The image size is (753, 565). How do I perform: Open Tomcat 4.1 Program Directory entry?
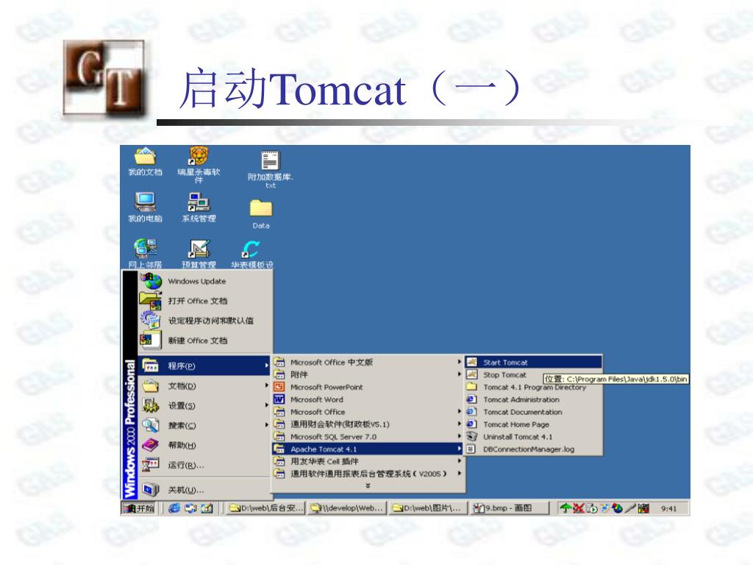coord(533,387)
